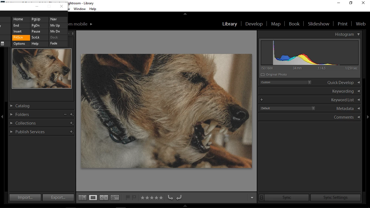370x208 pixels.
Task: Toggle the Sync auto switch
Action: click(x=261, y=197)
